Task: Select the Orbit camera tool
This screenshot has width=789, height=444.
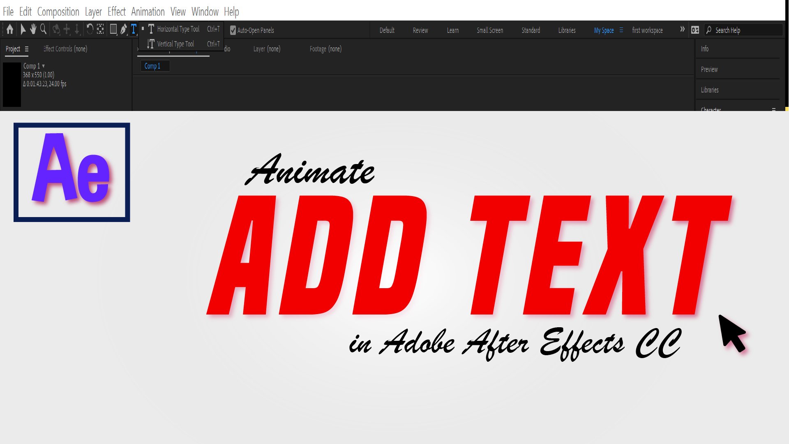Action: 56,29
